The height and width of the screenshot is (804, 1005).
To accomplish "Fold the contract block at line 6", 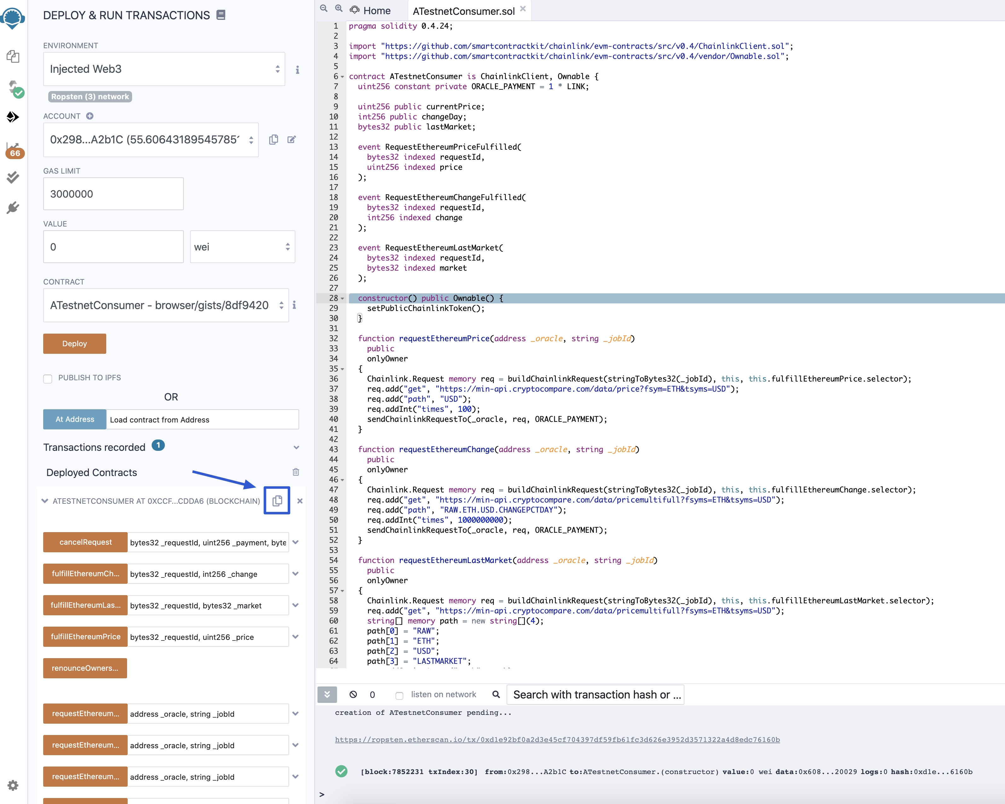I will coord(343,76).
